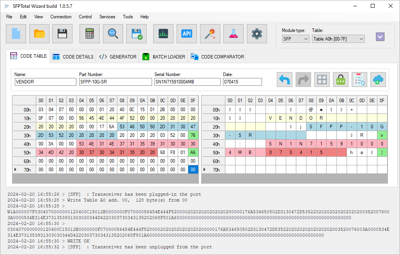Click the gray redo arrow

303,80
